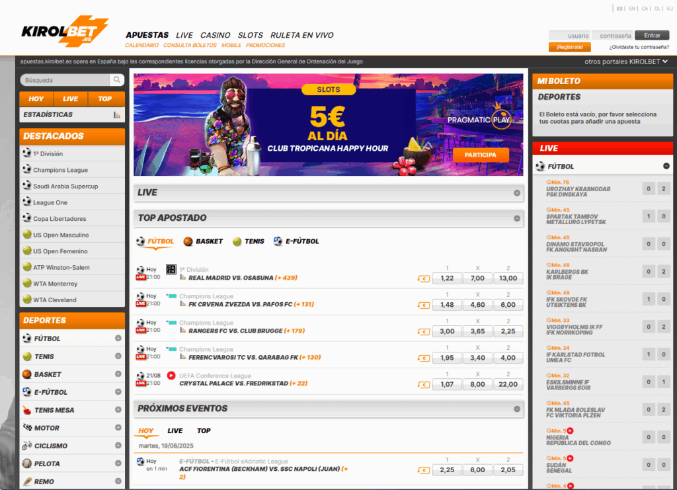Click the ¡Regístrate! button
The image size is (677, 490).
pos(569,47)
